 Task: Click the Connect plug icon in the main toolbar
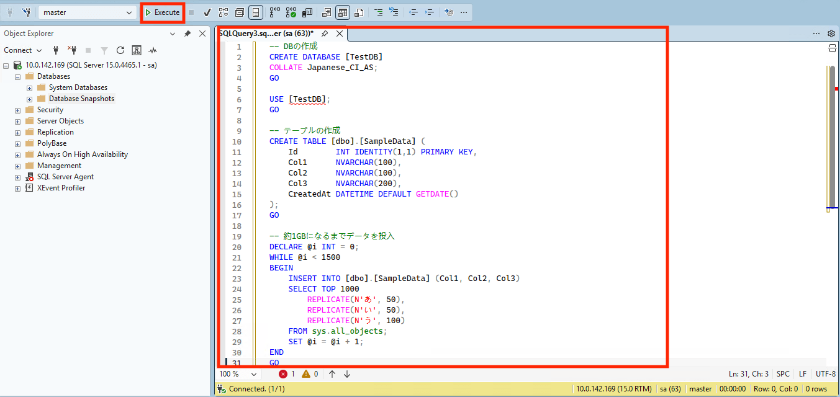pos(10,12)
